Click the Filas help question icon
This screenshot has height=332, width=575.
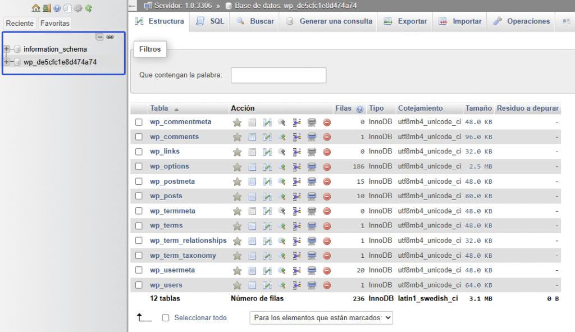click(x=359, y=109)
